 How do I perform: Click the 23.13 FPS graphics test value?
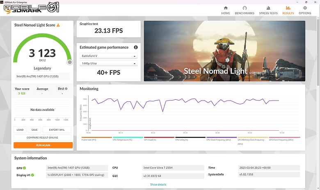pos(109,31)
